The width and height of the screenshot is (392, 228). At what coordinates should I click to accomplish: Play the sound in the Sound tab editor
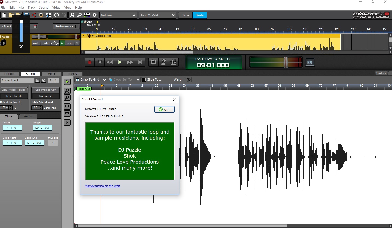(x=67, y=82)
